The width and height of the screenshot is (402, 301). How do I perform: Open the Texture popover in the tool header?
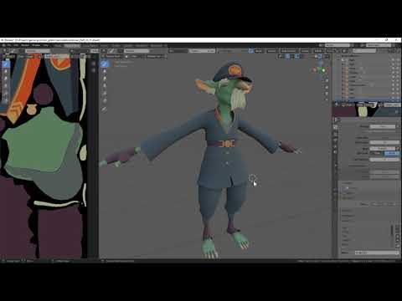click(271, 51)
